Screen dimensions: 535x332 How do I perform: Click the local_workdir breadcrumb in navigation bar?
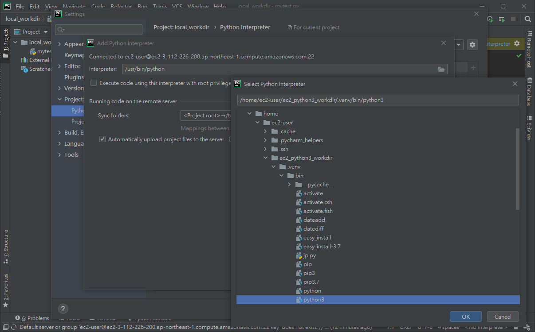click(23, 19)
